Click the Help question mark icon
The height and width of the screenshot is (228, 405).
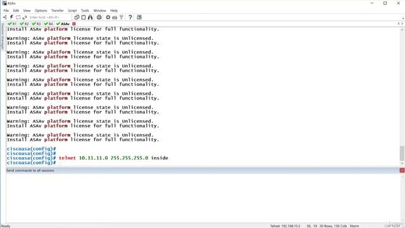pyautogui.click(x=130, y=17)
